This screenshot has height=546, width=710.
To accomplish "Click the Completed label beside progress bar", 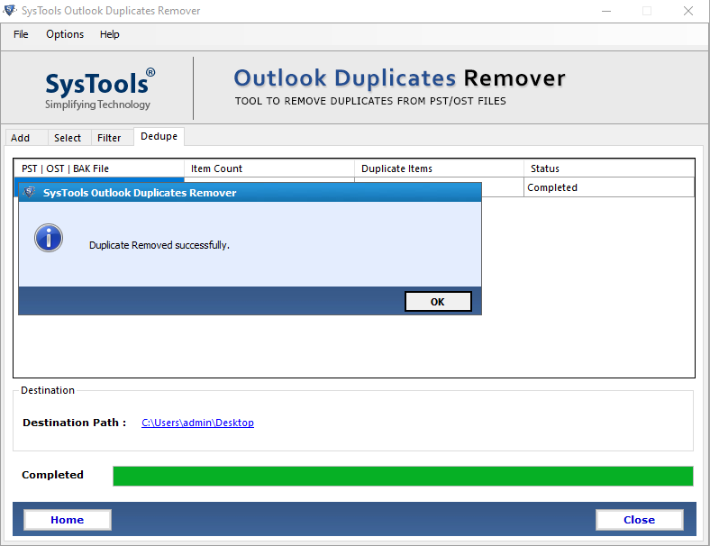I will 52,475.
